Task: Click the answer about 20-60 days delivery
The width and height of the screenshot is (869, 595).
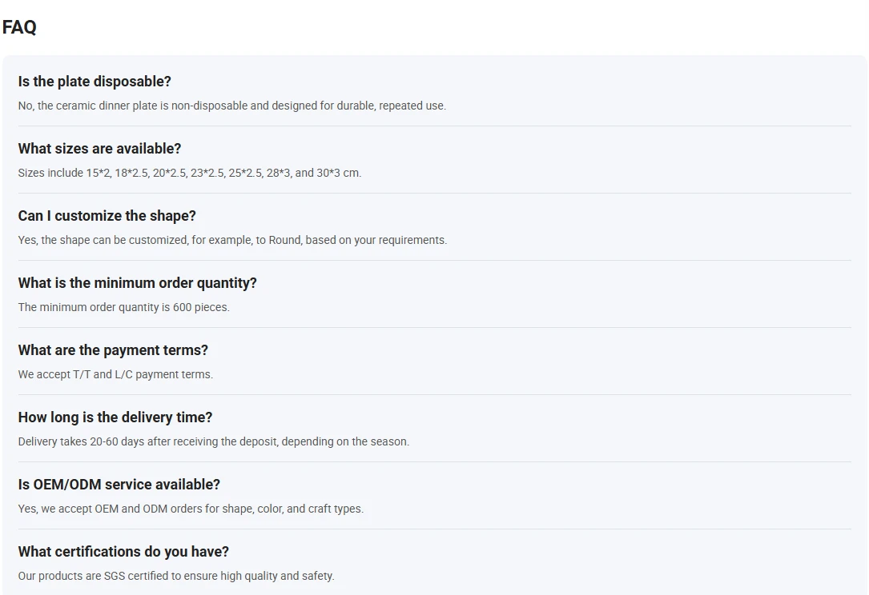Action: (213, 441)
